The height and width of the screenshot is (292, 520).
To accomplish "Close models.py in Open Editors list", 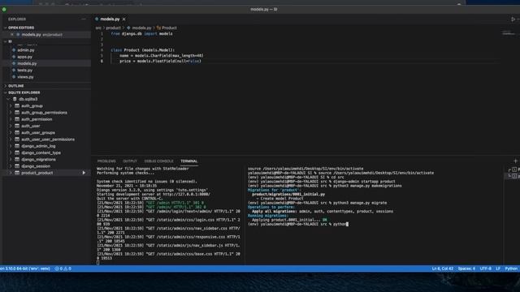I will point(12,34).
